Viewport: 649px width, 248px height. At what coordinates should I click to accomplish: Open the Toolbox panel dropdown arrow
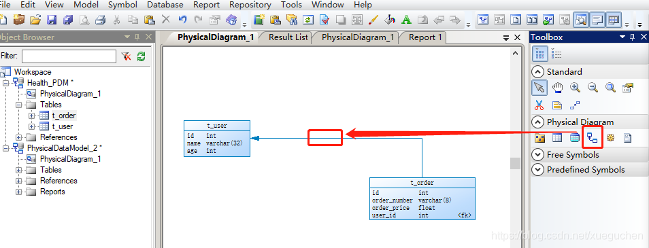click(x=622, y=37)
